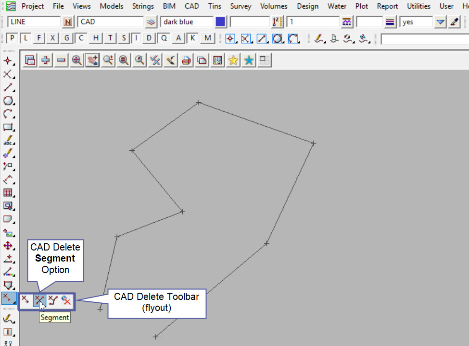Toggle the M snap button
469x346 pixels.
(208, 38)
